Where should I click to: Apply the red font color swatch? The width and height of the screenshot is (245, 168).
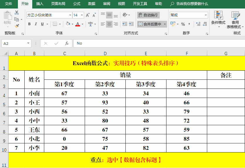click(77, 24)
